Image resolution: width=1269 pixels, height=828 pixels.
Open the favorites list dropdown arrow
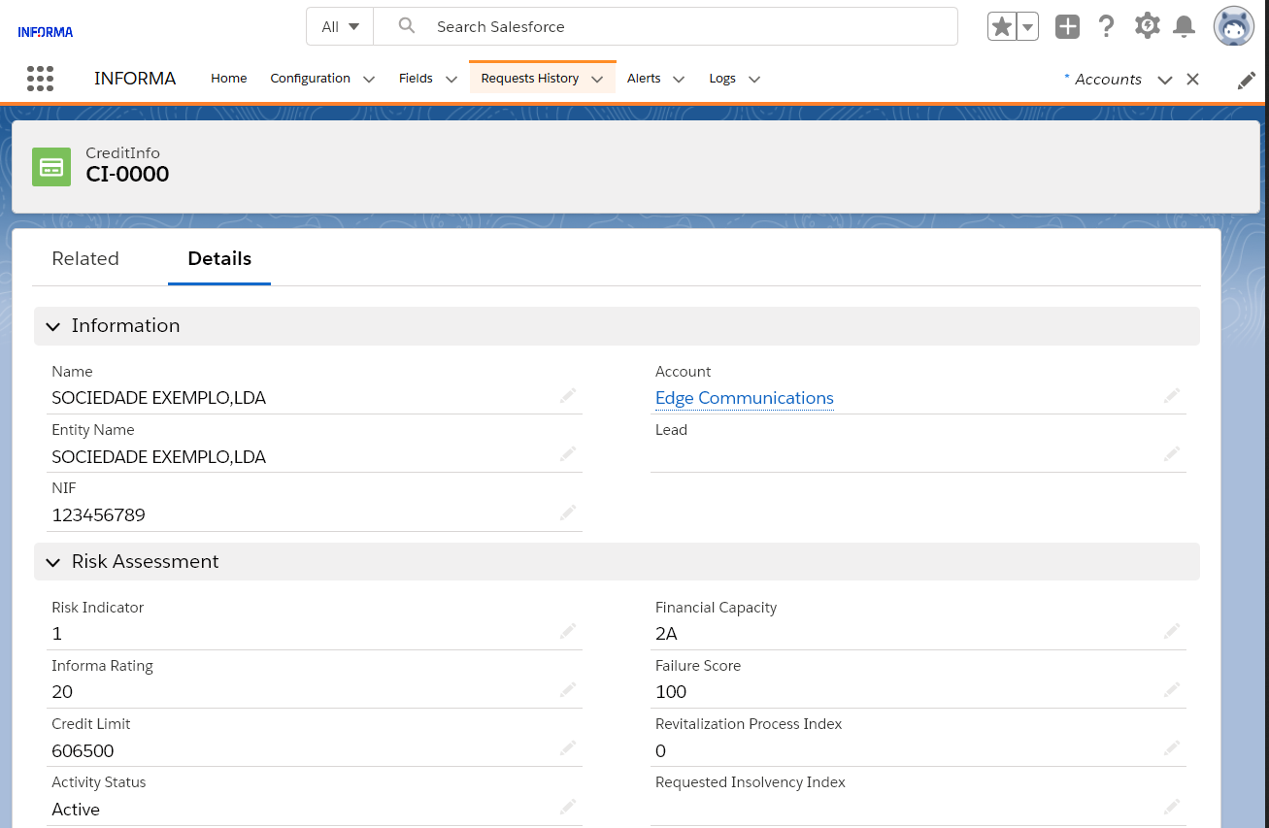pos(1027,27)
